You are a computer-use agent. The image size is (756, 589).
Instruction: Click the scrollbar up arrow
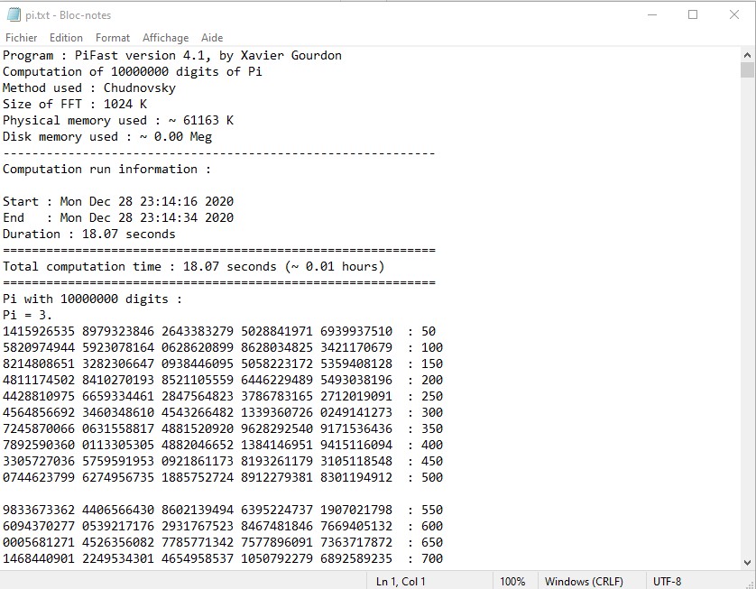coord(747,55)
